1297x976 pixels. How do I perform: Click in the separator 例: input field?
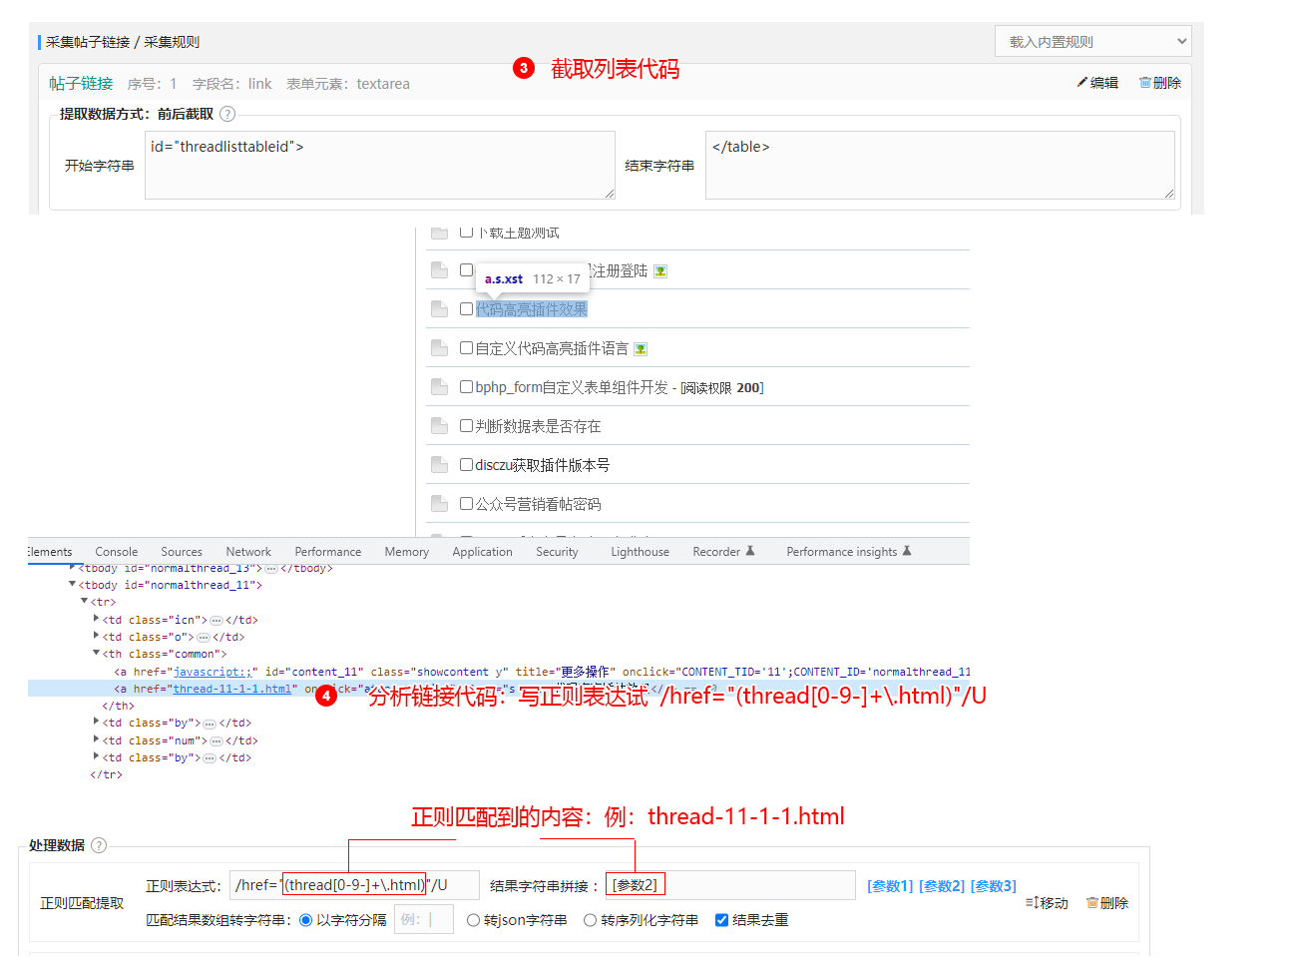click(x=424, y=919)
